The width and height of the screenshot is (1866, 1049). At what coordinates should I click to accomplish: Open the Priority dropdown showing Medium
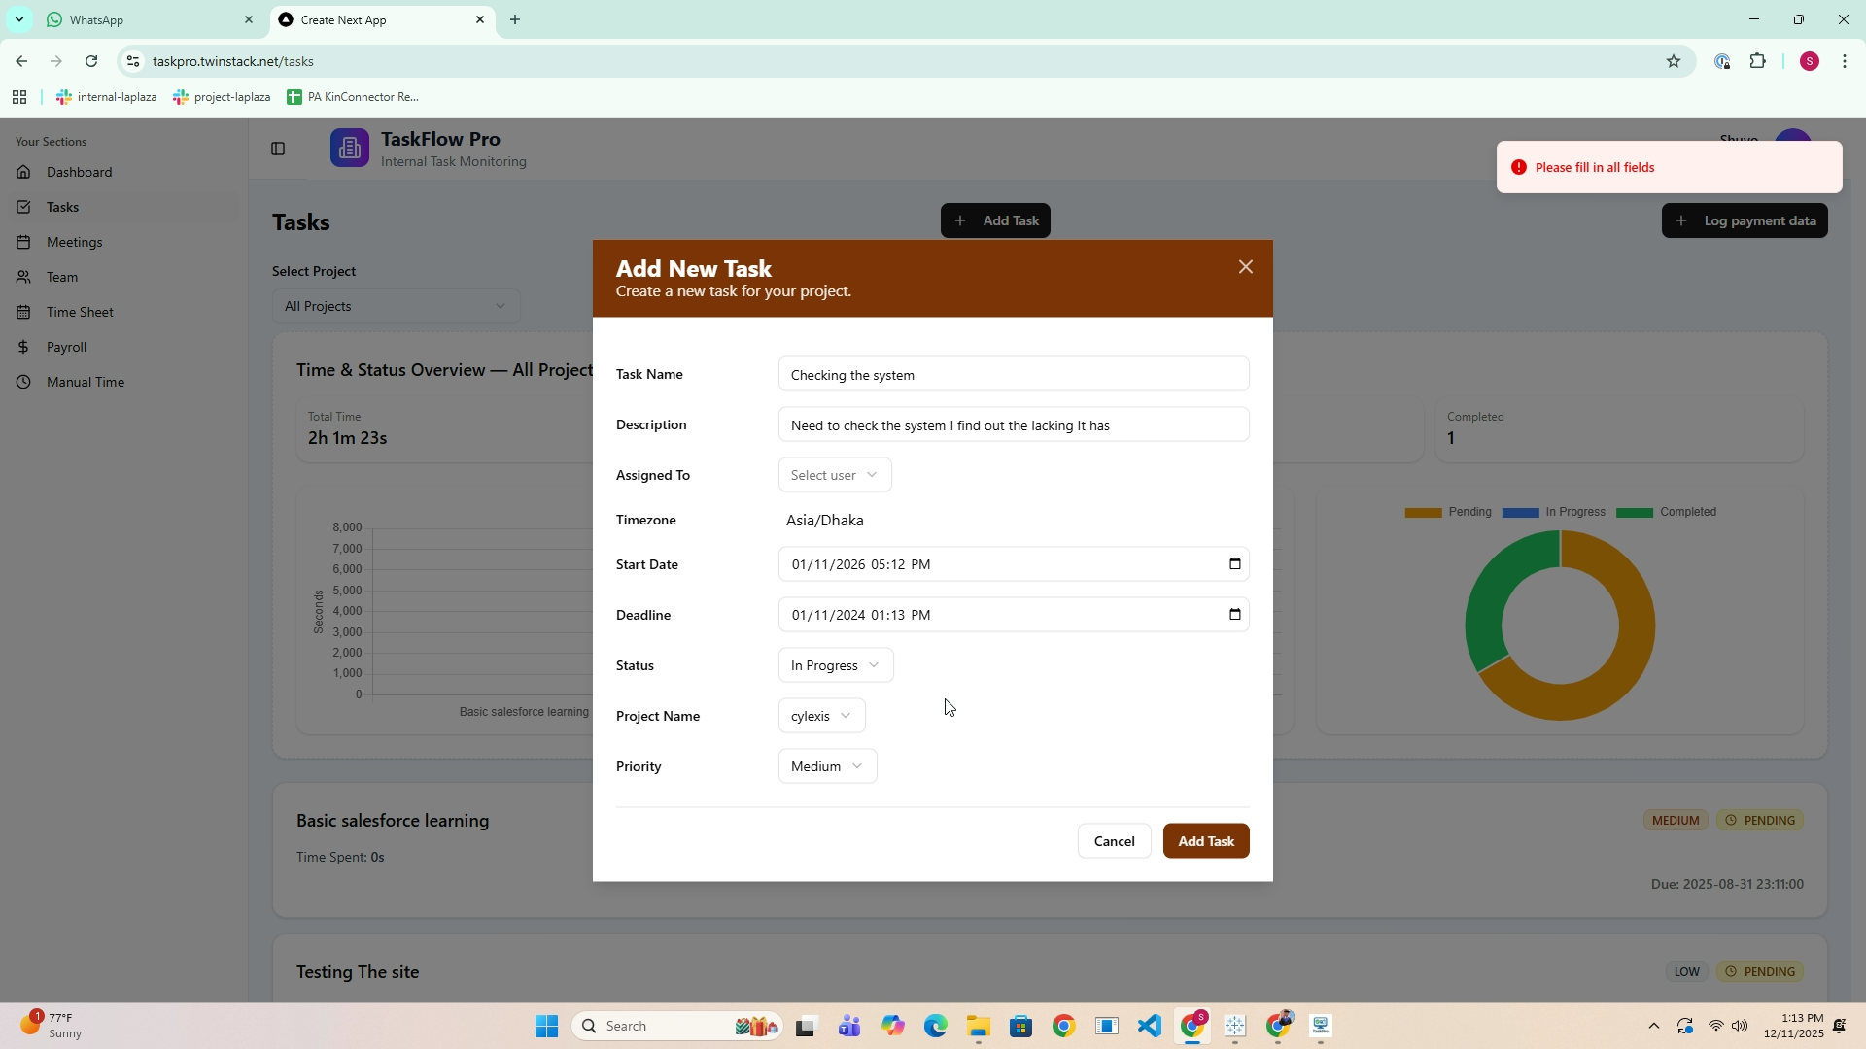[827, 766]
